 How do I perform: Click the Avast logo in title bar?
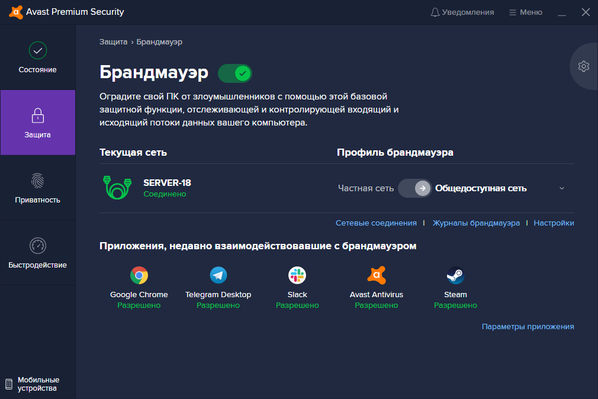[x=15, y=12]
